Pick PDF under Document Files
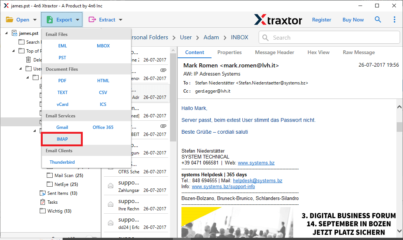 62,80
